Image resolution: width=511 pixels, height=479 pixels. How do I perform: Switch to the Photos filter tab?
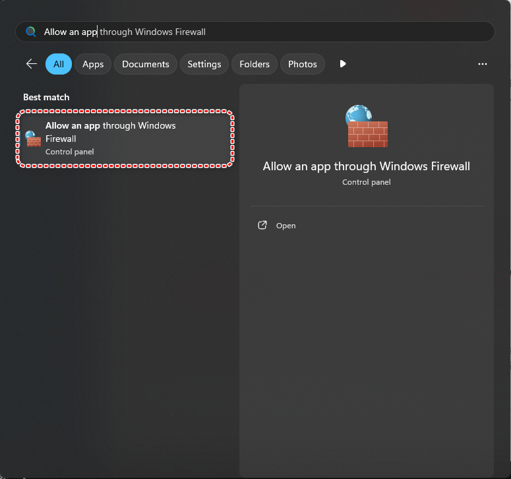coord(303,64)
